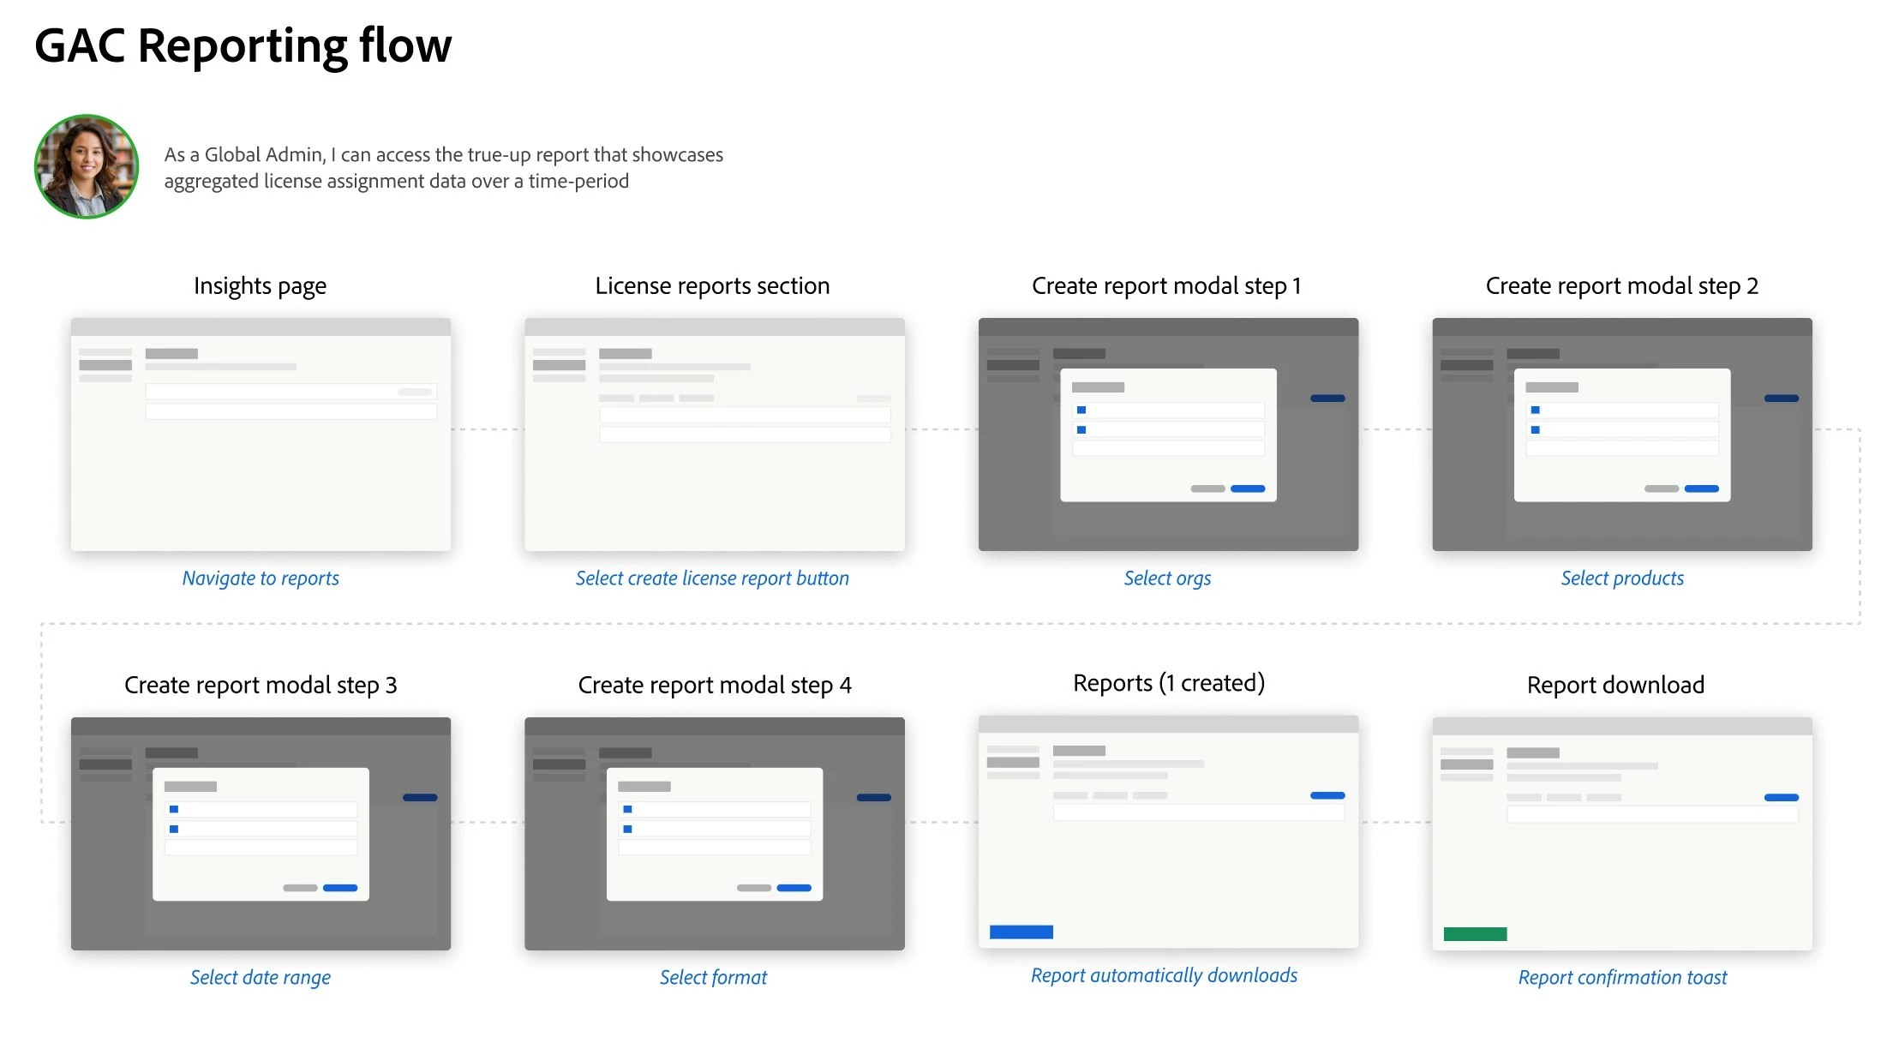The height and width of the screenshot is (1037, 1899).
Task: Check second blue checkbox in step 2 modal
Action: 1535,430
